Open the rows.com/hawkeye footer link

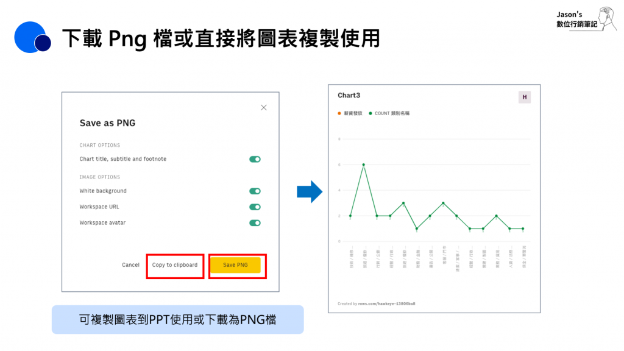386,303
